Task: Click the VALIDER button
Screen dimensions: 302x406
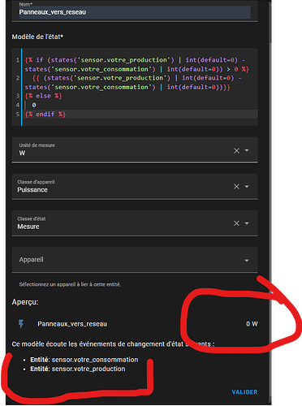Action: (244, 392)
